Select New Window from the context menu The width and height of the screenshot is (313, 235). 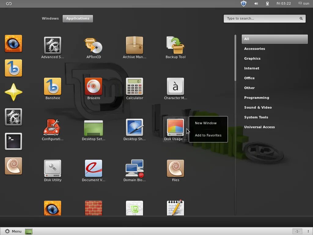pyautogui.click(x=205, y=123)
